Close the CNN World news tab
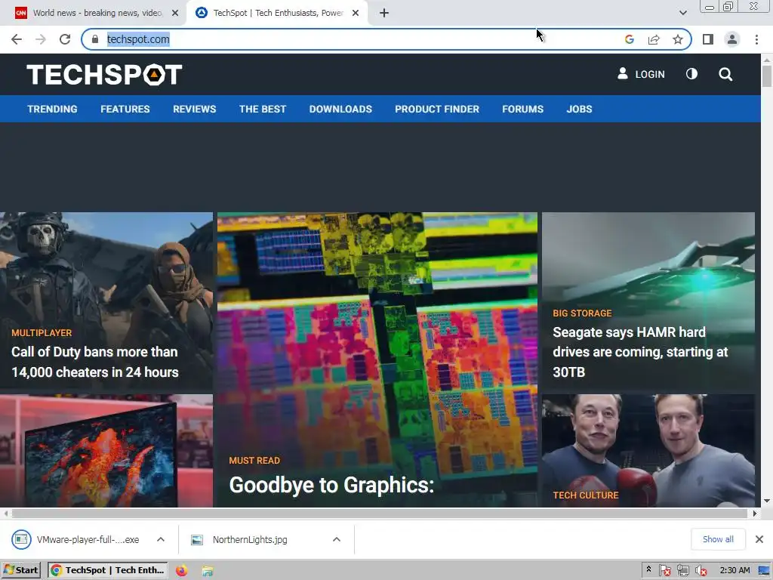The width and height of the screenshot is (773, 580). point(175,13)
